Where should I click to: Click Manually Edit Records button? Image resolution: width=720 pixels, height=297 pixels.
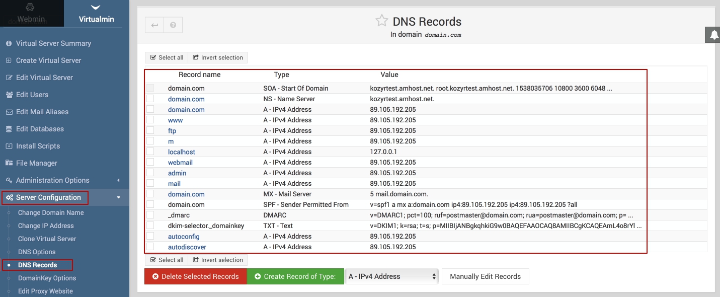[485, 276]
